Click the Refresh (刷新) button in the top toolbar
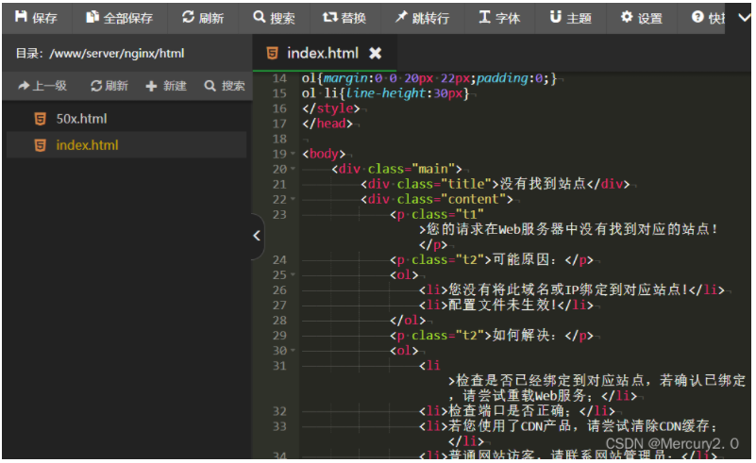The image size is (756, 463). pos(203,18)
